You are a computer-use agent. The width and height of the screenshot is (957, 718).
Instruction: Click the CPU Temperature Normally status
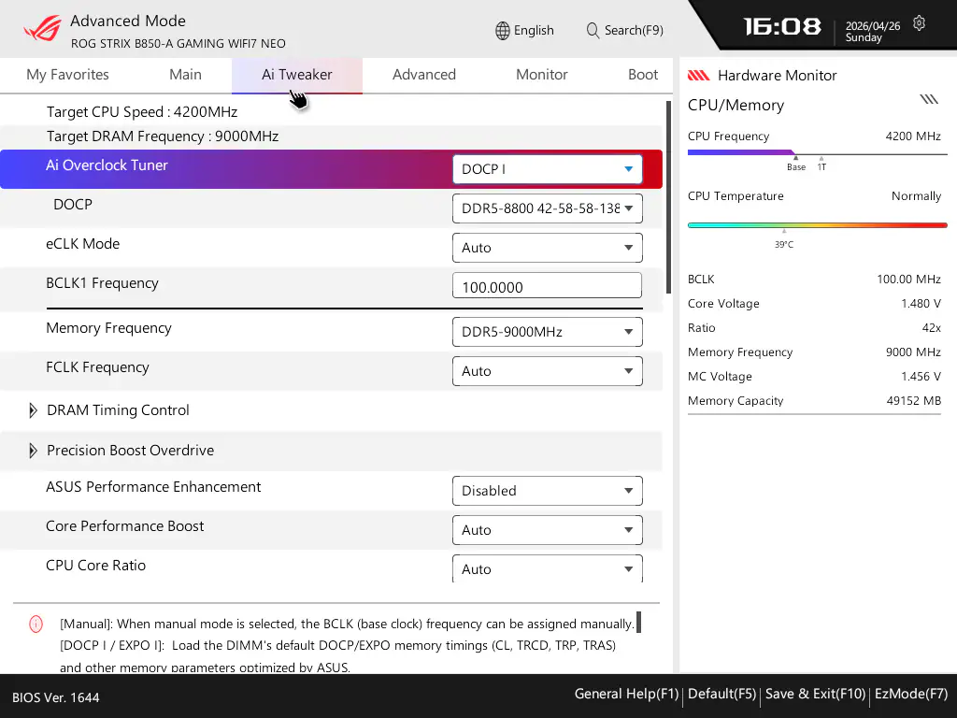click(916, 196)
